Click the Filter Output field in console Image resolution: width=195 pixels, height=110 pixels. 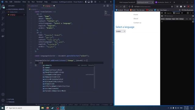point(178,16)
